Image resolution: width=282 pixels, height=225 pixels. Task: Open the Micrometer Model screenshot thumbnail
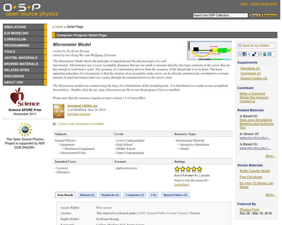209,51
